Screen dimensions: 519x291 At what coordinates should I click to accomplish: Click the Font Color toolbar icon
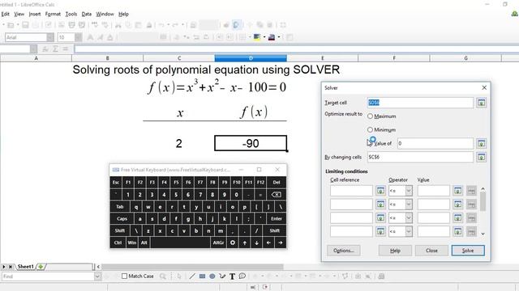(x=272, y=37)
